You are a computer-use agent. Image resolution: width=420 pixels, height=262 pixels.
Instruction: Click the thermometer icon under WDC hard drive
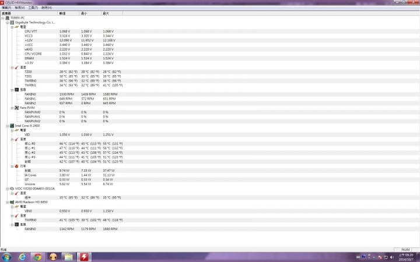point(16,193)
